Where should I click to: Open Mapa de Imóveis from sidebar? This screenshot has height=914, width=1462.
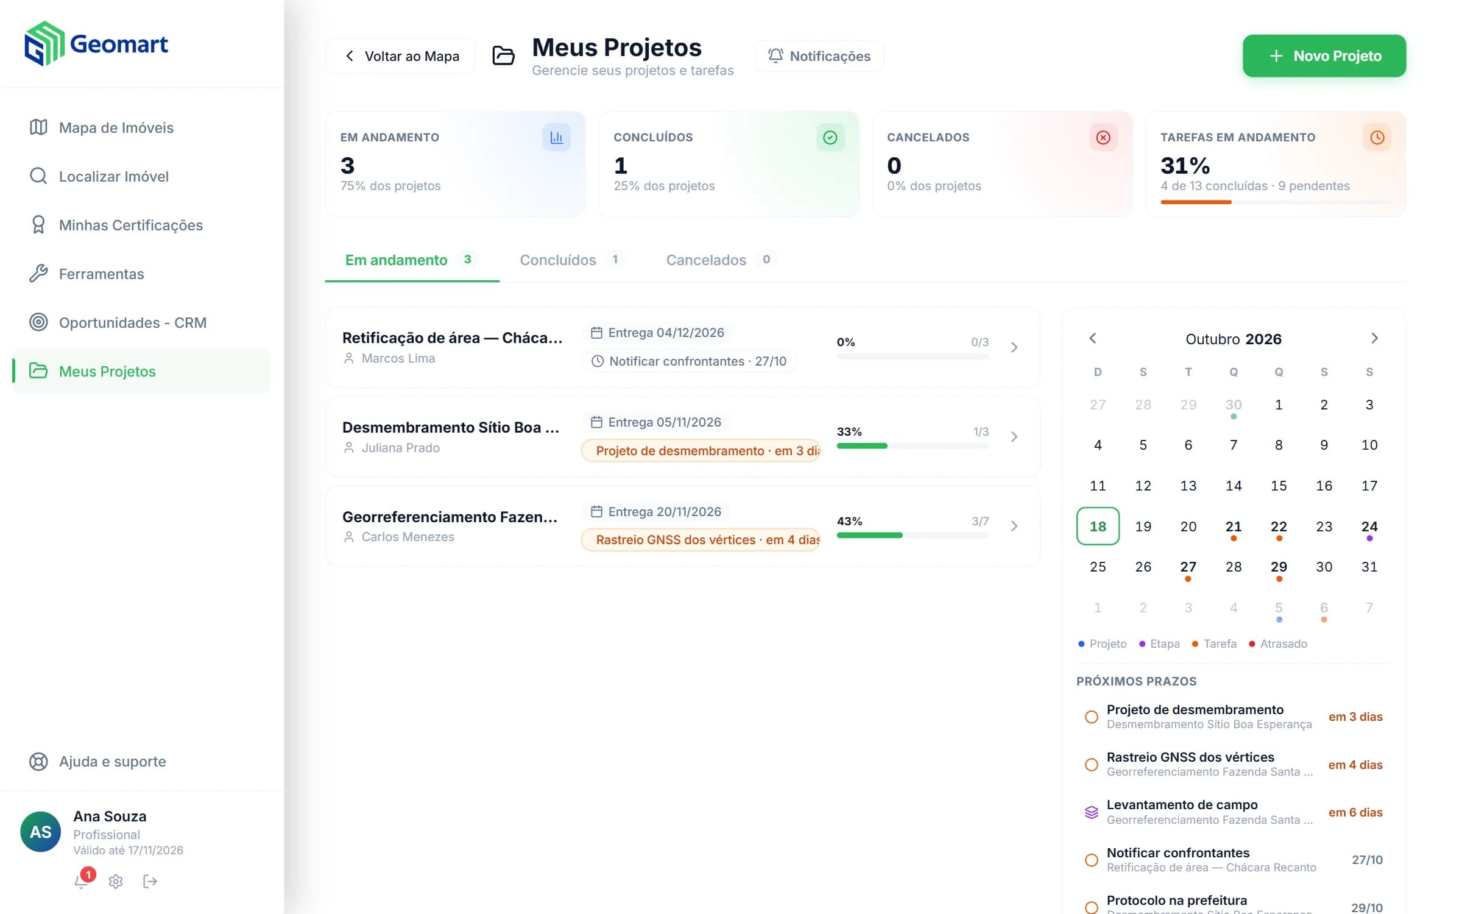(x=141, y=127)
